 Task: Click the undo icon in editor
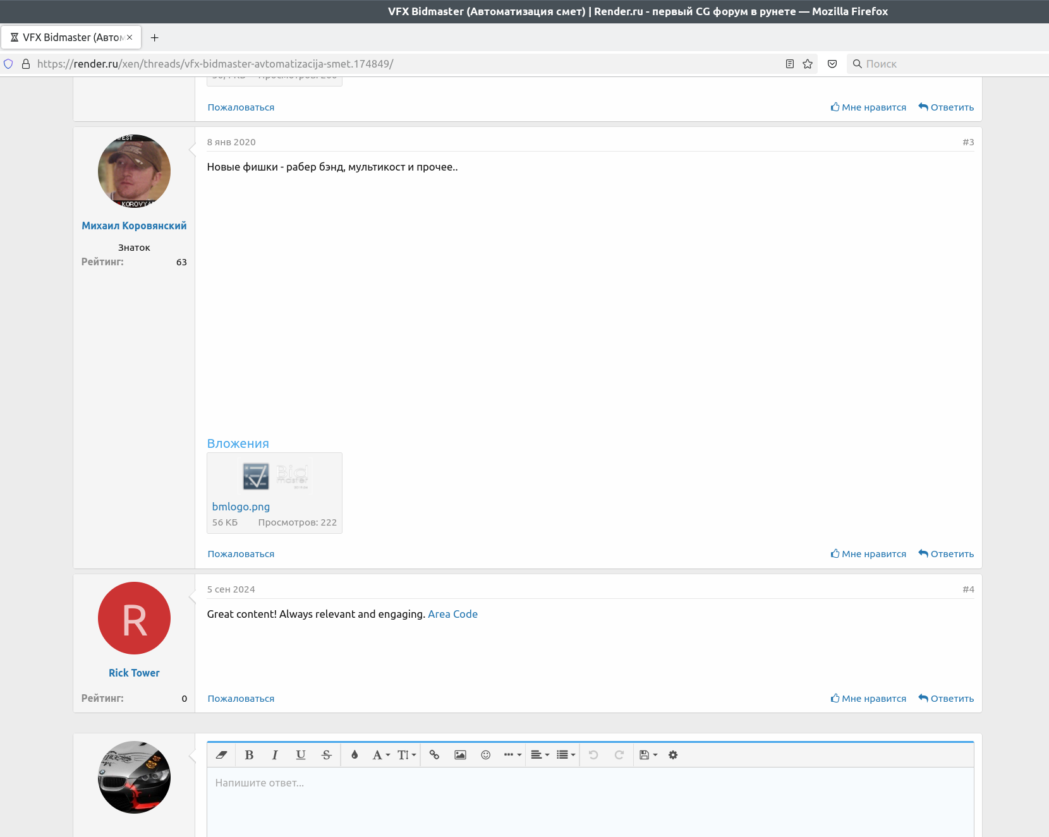pos(593,755)
